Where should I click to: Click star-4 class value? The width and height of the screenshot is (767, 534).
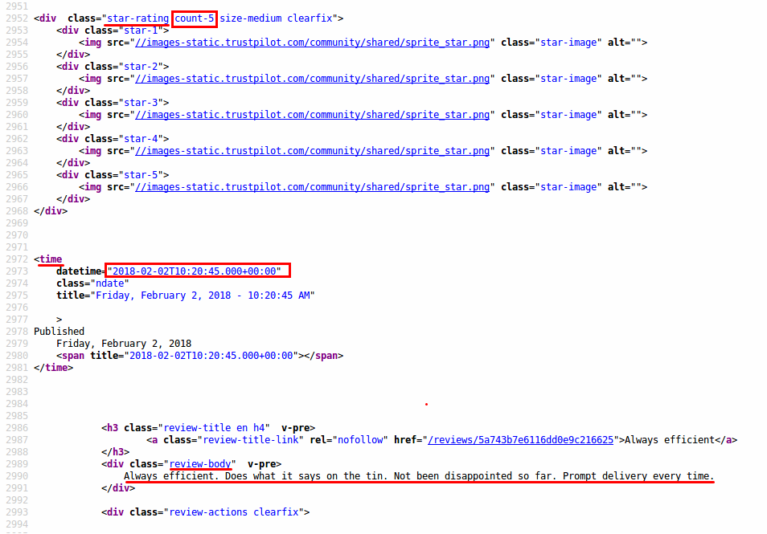[x=141, y=139]
